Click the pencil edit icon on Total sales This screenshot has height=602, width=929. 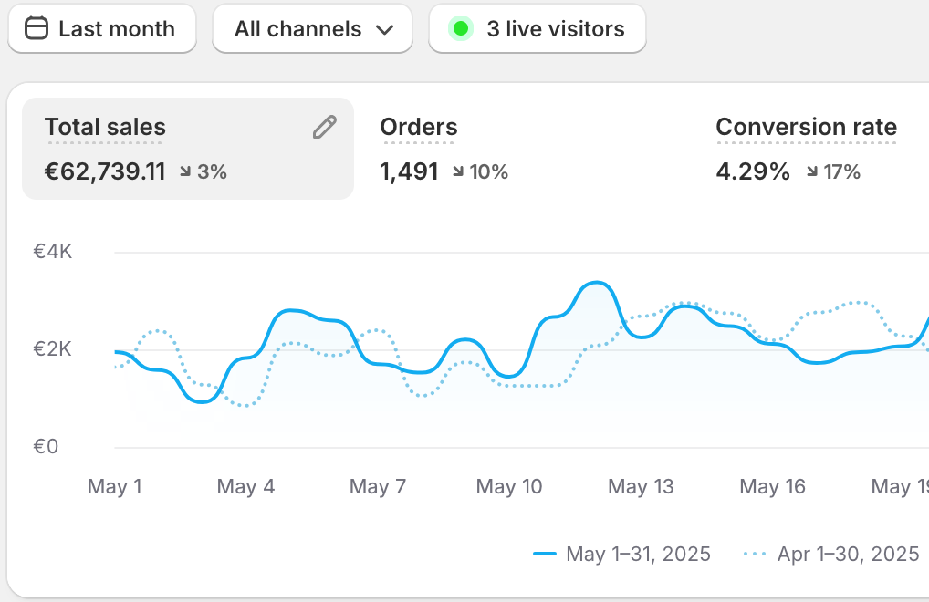pyautogui.click(x=324, y=128)
